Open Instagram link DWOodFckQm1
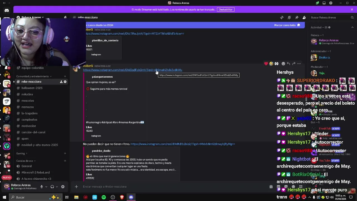 132,70
